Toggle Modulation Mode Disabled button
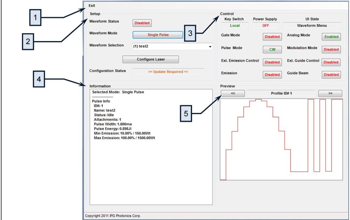Image resolution: width=350 pixels, height=220 pixels. click(x=331, y=49)
